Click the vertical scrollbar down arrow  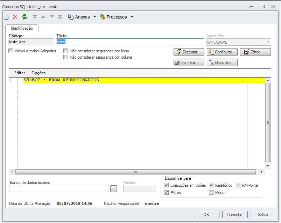(x=268, y=166)
